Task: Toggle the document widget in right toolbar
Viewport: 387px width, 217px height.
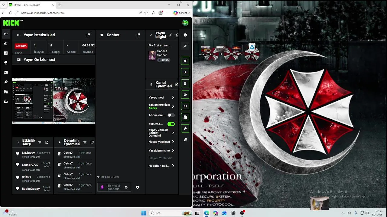Action: click(185, 83)
